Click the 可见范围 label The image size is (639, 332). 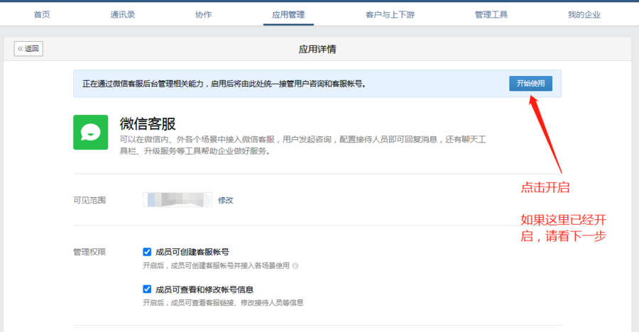[x=89, y=200]
